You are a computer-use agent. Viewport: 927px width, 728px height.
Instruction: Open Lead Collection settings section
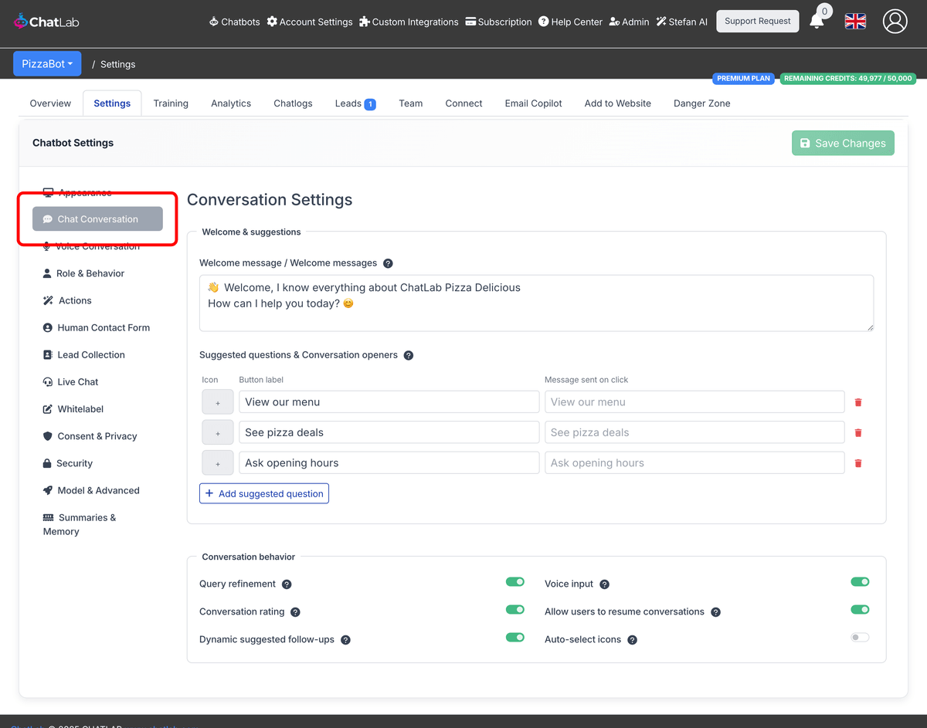pos(83,354)
